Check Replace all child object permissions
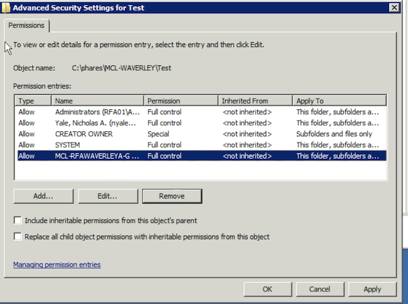This screenshot has width=408, height=304. pyautogui.click(x=18, y=237)
